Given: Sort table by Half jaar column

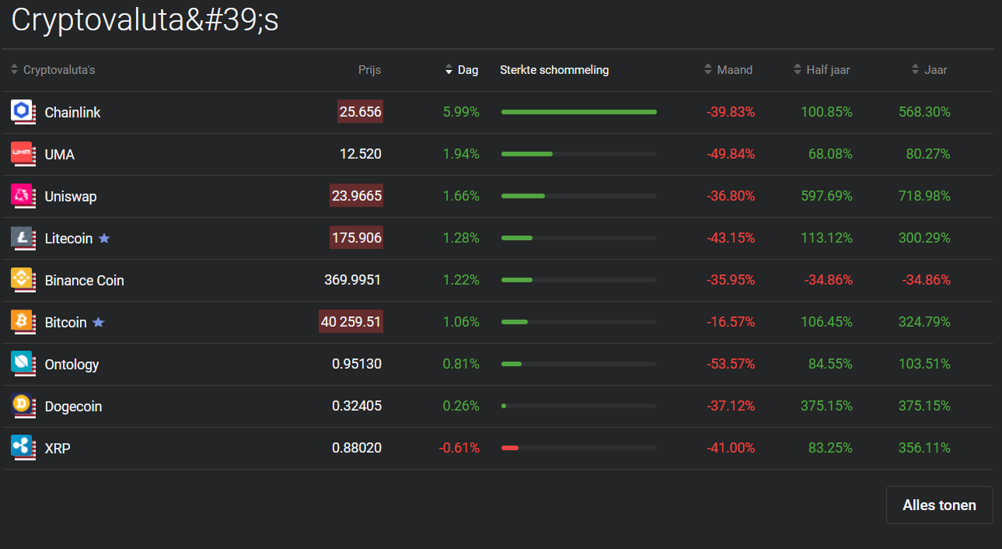Looking at the screenshot, I should point(822,70).
